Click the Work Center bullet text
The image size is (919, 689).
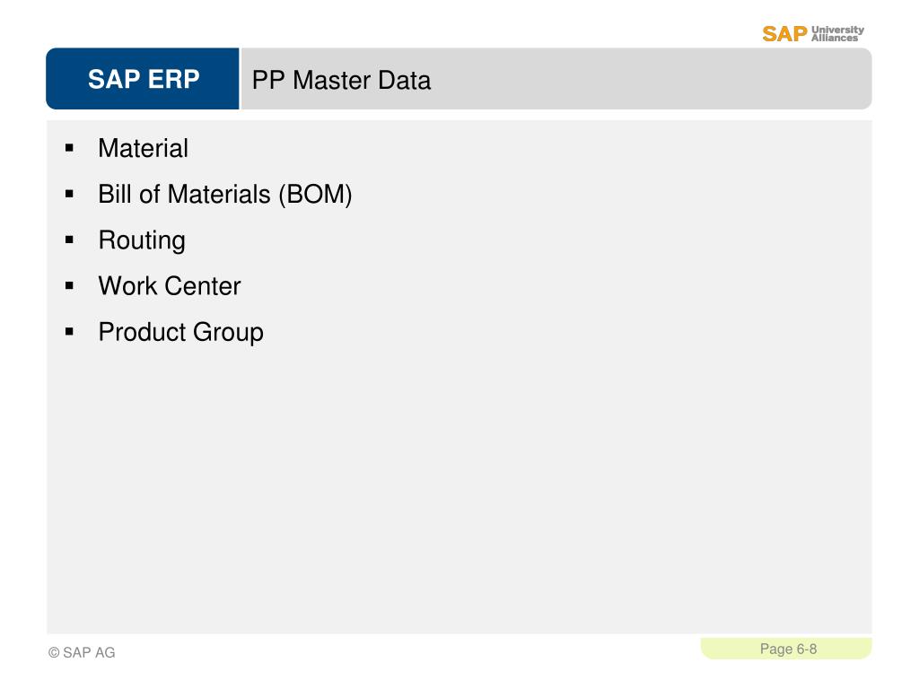point(170,286)
